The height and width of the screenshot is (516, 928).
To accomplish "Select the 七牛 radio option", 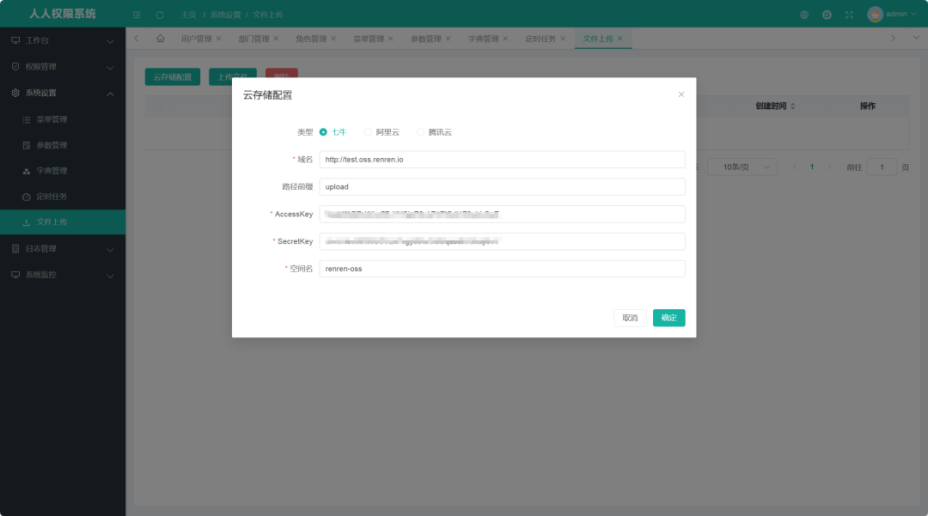I will point(323,132).
